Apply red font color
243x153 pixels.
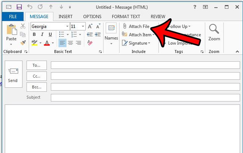[x=47, y=43]
